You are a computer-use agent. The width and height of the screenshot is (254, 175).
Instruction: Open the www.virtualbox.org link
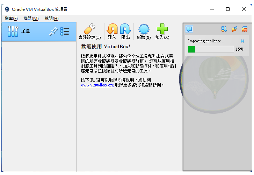97,85
